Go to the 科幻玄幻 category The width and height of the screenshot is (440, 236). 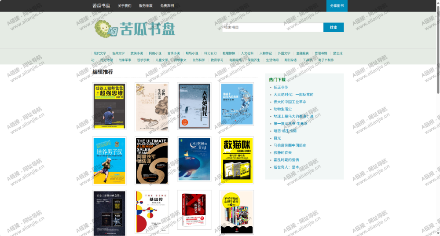(210, 53)
